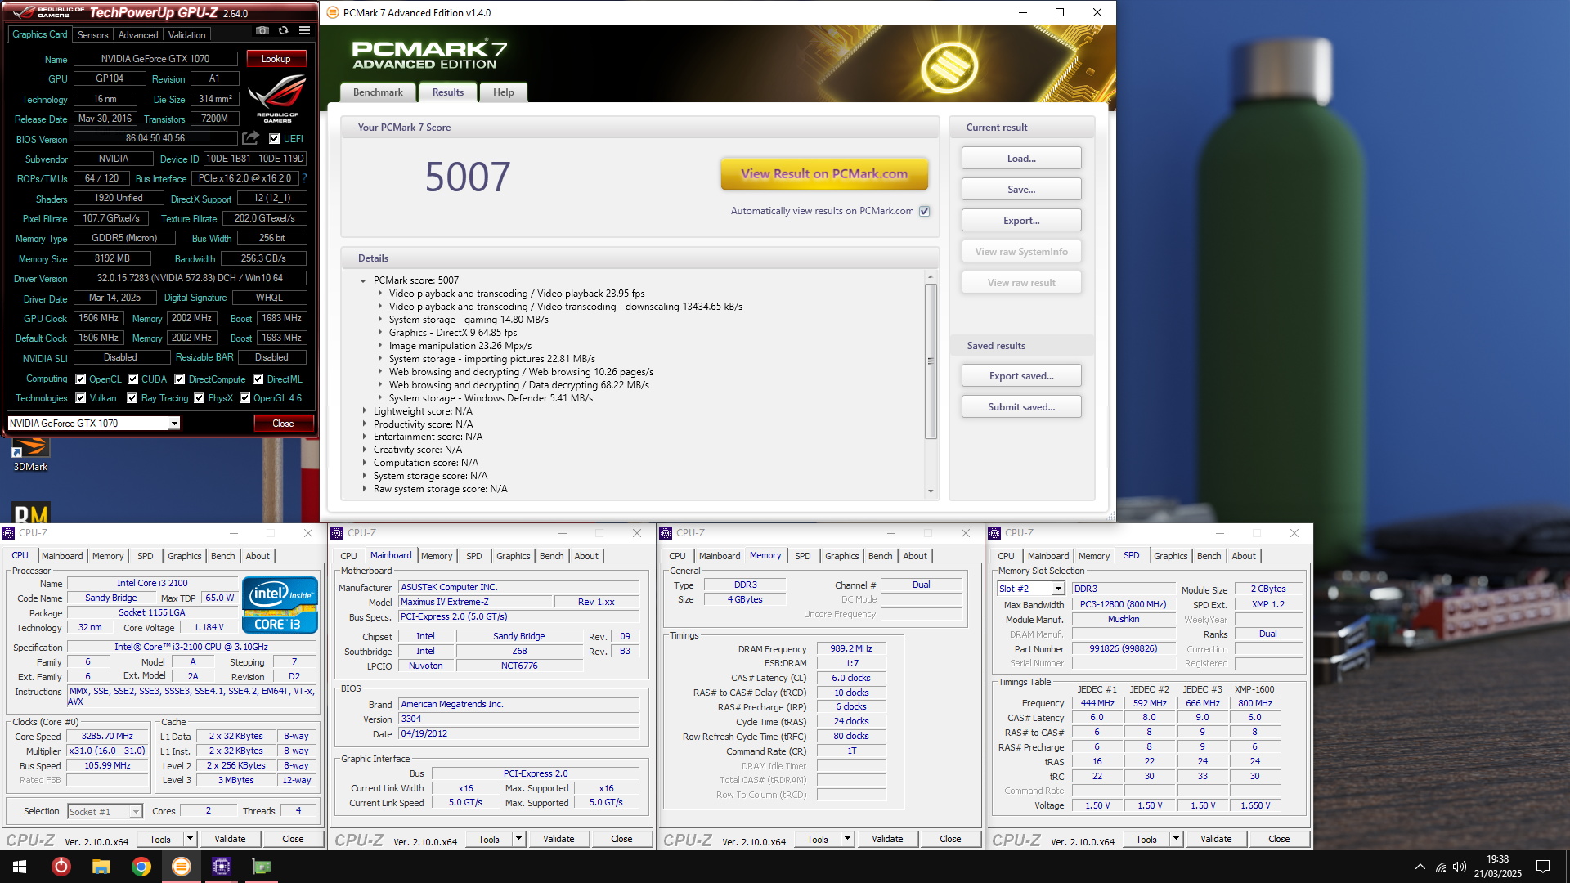Image resolution: width=1570 pixels, height=883 pixels.
Task: Click the BIOS Version field in GPU-Z
Action: [155, 138]
